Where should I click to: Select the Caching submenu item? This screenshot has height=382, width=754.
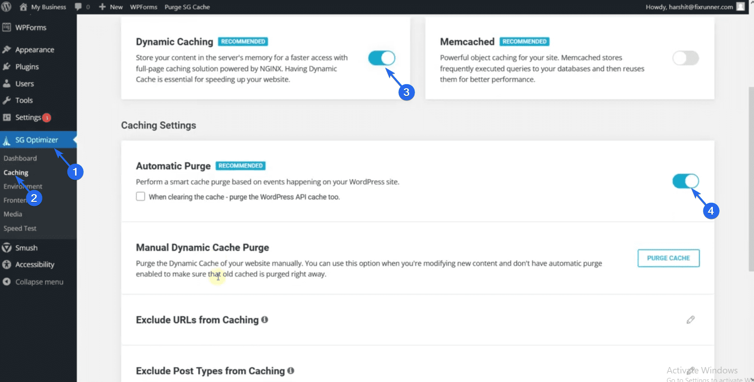click(x=16, y=172)
